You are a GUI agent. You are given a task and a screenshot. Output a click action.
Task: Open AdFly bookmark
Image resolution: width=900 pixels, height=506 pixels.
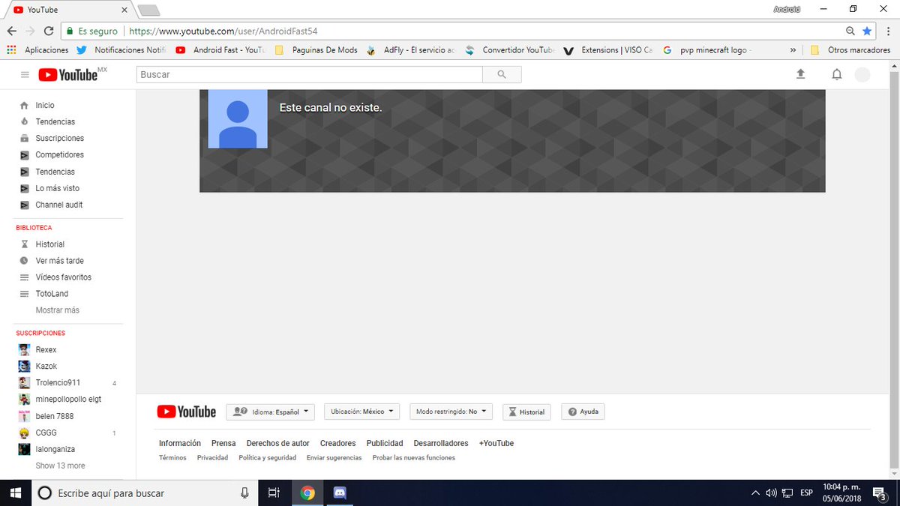click(x=411, y=50)
